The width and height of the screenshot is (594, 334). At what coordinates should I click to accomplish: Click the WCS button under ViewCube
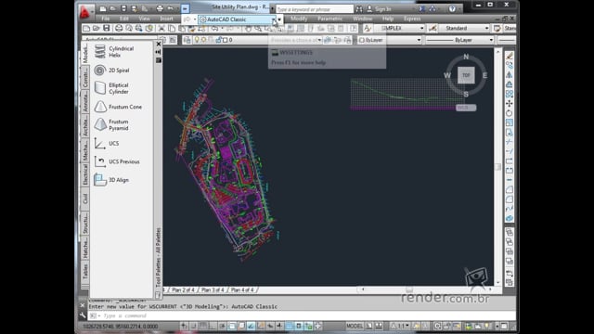point(466,108)
